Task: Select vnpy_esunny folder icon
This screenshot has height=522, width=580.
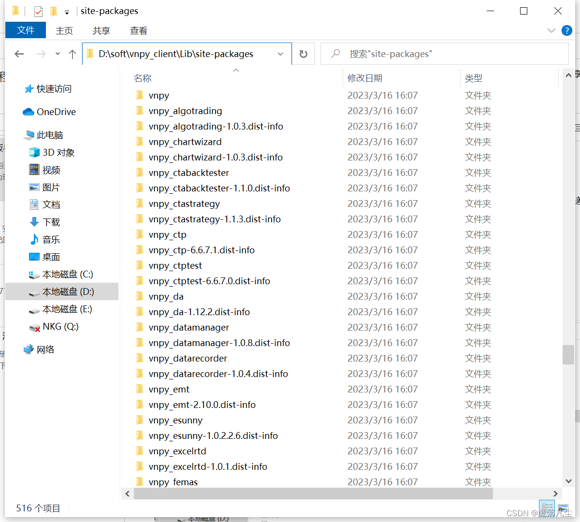Action: [x=140, y=420]
